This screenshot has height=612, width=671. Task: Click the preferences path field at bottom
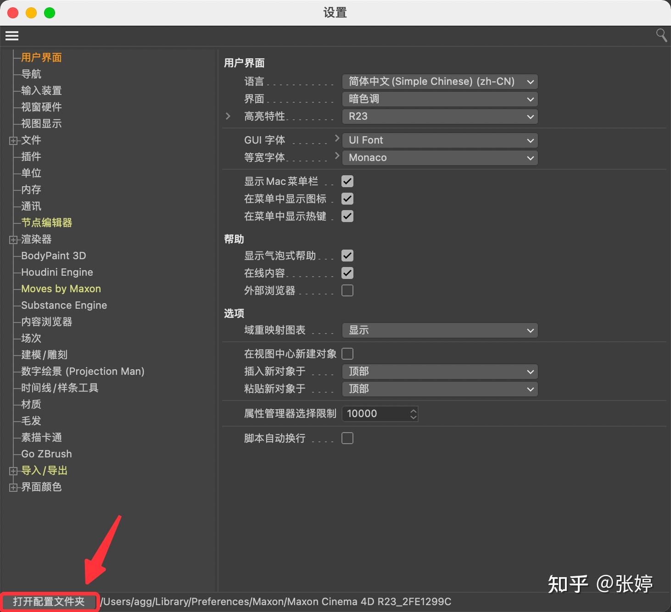click(275, 601)
